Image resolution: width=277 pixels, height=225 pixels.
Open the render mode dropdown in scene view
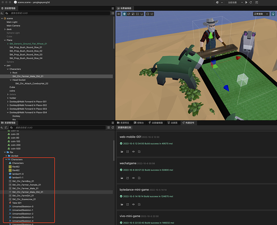[x=261, y=14]
